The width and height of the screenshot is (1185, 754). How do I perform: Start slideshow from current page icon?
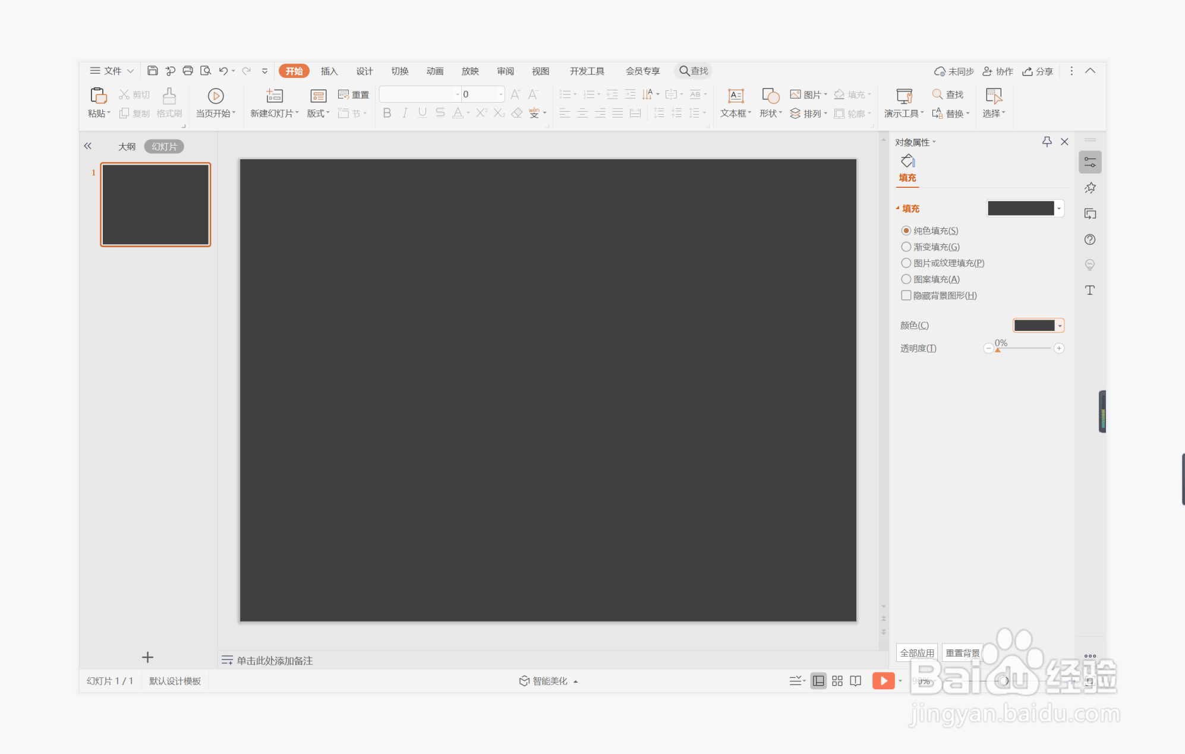point(216,96)
